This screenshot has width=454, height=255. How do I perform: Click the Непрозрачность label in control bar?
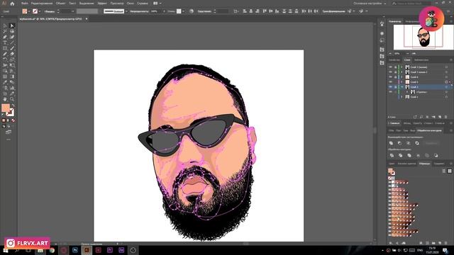pyautogui.click(x=139, y=11)
